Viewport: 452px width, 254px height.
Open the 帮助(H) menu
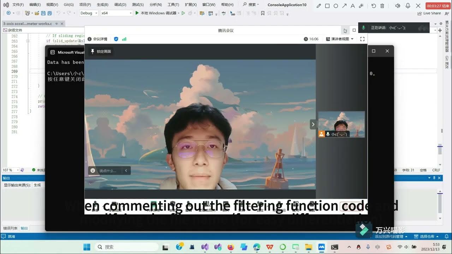pyautogui.click(x=227, y=5)
